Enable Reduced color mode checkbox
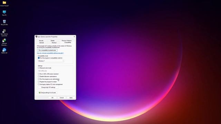221x124 pixels. [39, 68]
